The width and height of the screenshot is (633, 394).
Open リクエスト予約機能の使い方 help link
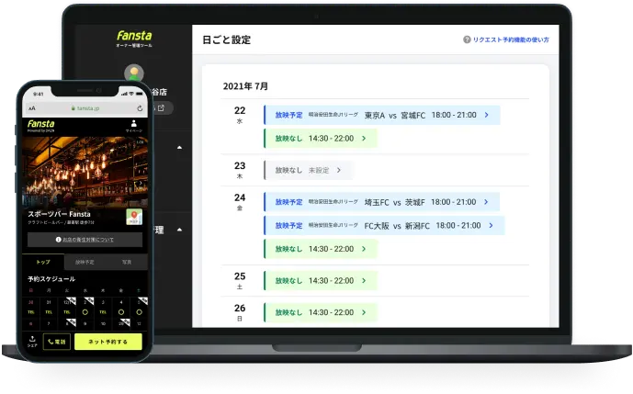[511, 39]
